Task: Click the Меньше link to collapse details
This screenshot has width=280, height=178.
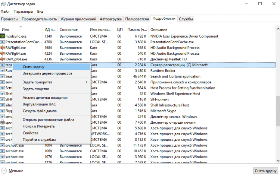Action: coord(16,171)
